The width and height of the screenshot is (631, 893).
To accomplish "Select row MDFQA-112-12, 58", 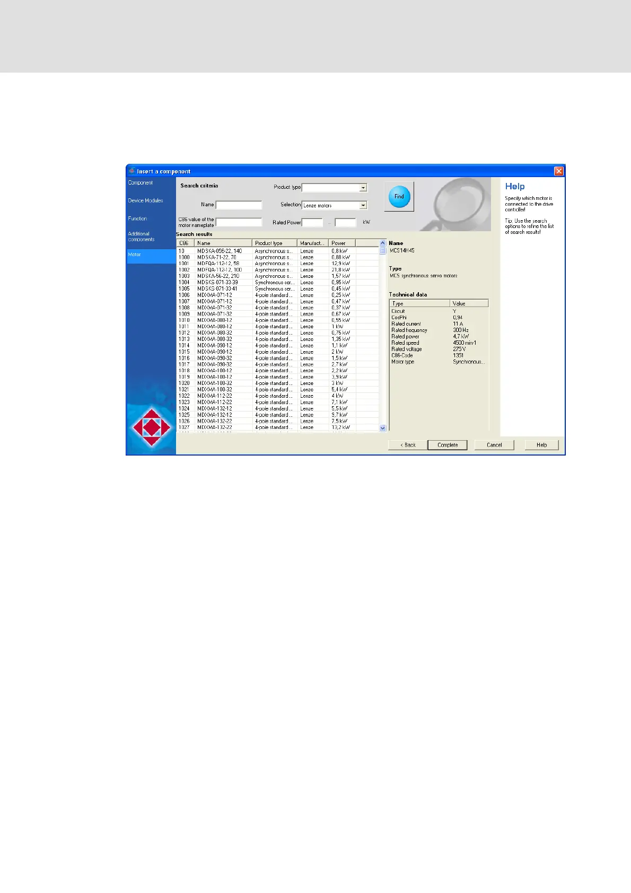I will 278,264.
